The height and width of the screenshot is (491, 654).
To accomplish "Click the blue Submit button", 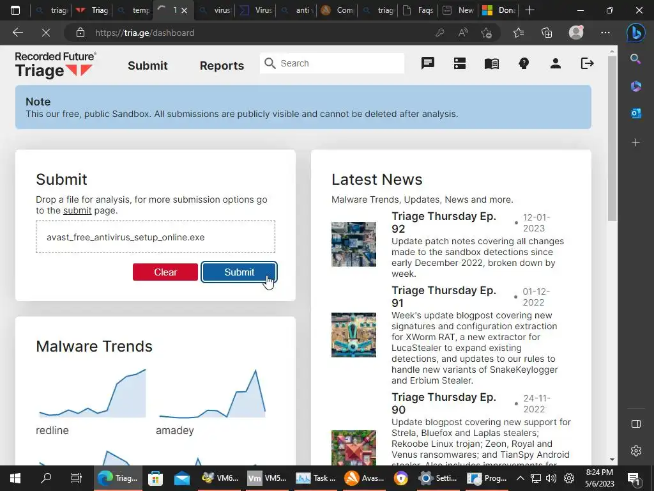I will (239, 272).
